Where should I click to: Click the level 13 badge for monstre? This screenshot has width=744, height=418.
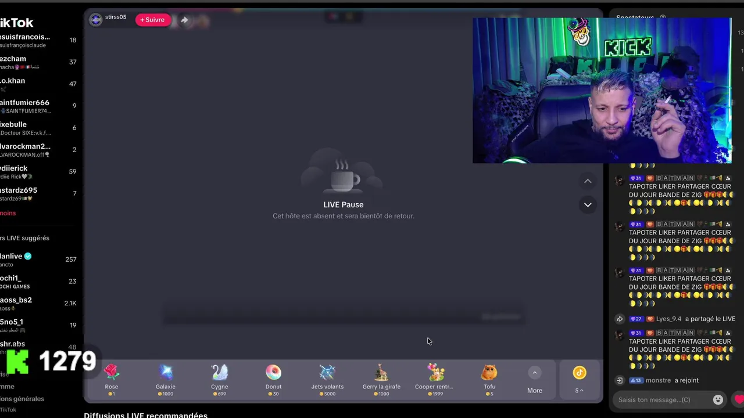coord(636,380)
